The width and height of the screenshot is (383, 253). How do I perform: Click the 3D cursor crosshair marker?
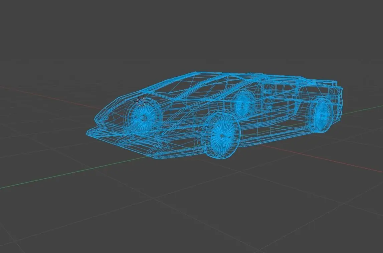pyautogui.click(x=141, y=101)
